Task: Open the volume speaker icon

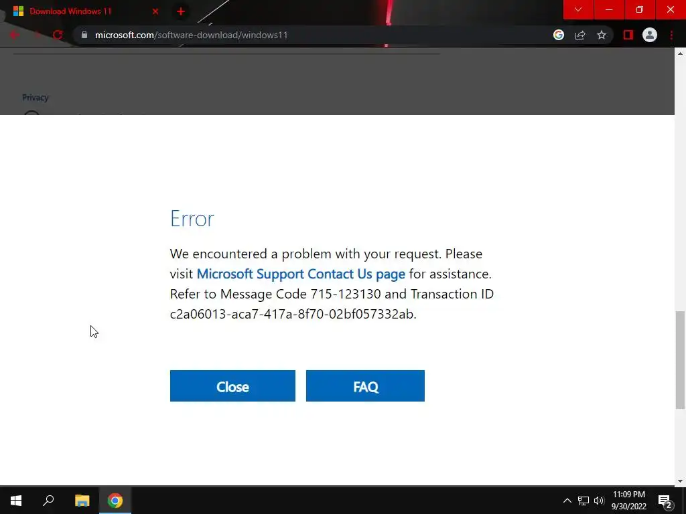Action: pyautogui.click(x=599, y=501)
